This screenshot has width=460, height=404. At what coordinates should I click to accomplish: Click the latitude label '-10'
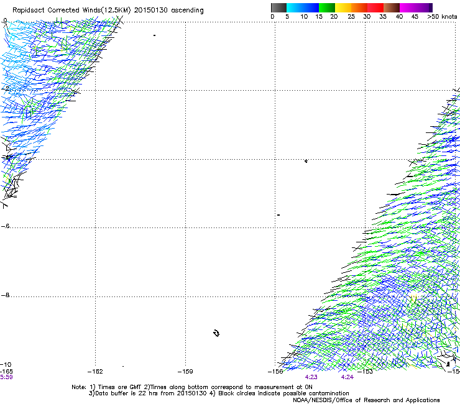pyautogui.click(x=6, y=364)
